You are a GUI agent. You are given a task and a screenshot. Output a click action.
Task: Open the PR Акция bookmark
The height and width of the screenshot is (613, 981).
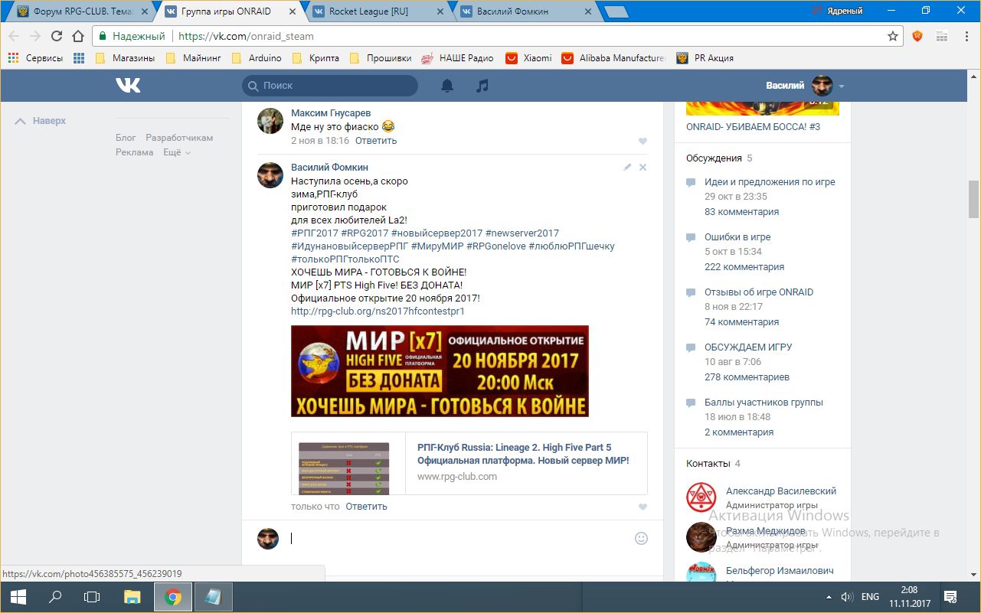point(705,58)
